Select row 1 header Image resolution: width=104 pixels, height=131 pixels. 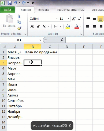[x=3, y=52]
